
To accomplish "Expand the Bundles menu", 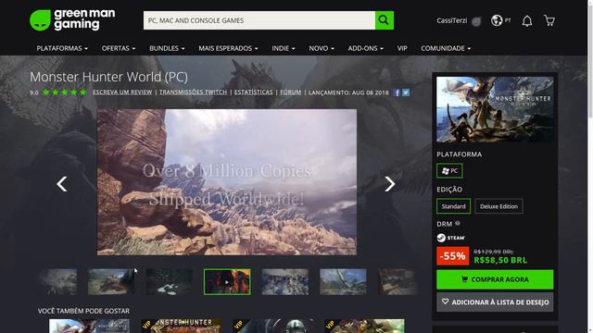I will [167, 48].
